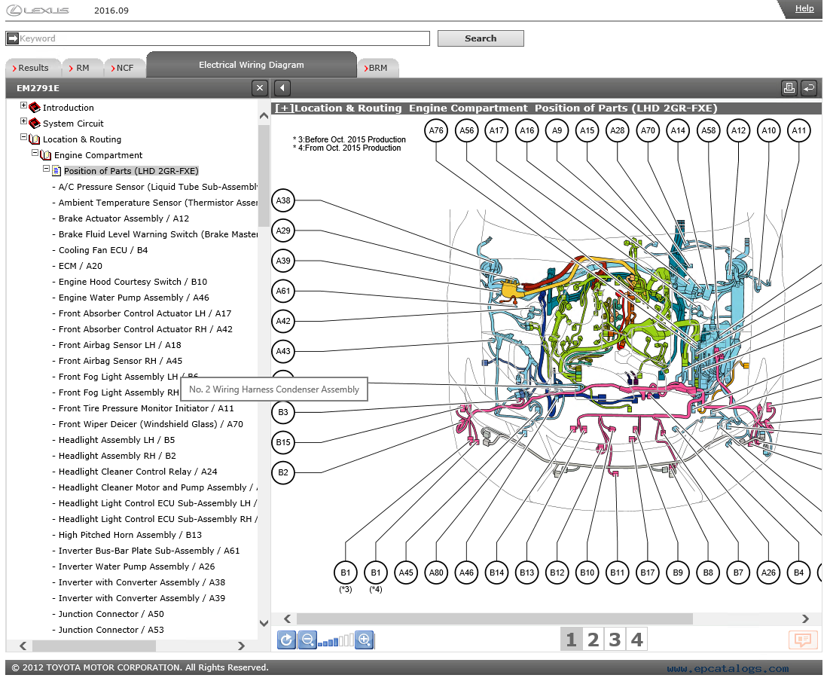Select connector callout A61 in diagram
Viewport: 827px width, 681px height.
283,291
